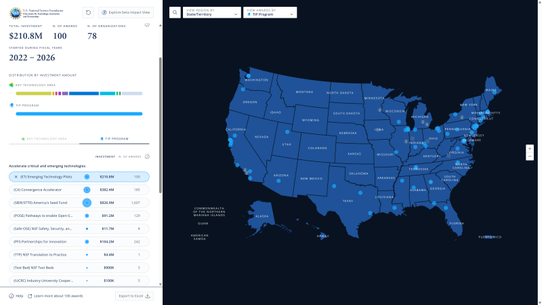Click the award marker in Washington state
The height and width of the screenshot is (305, 542).
249,76
